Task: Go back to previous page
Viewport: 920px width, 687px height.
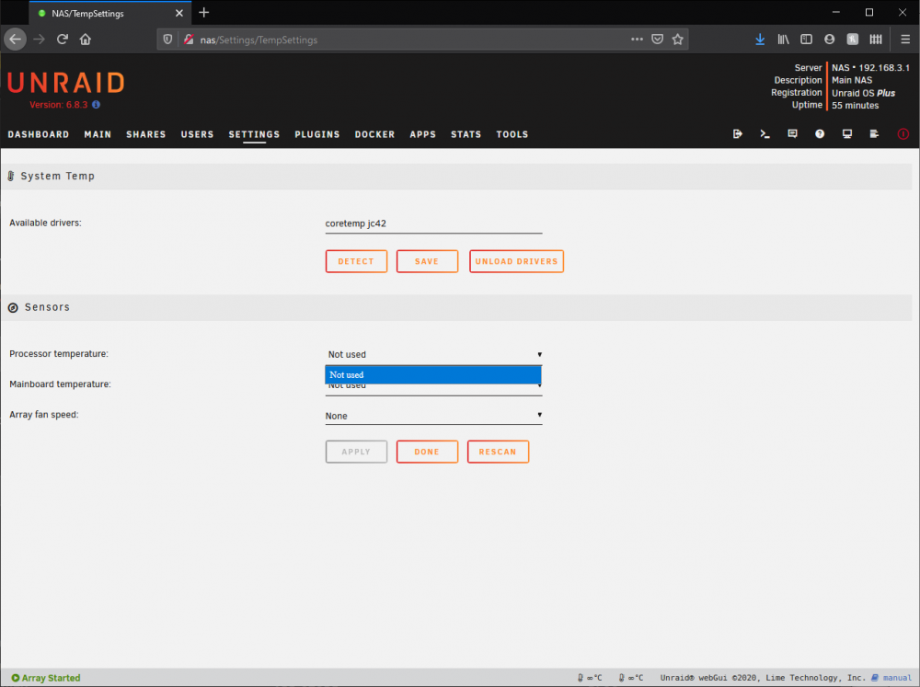Action: click(x=16, y=40)
